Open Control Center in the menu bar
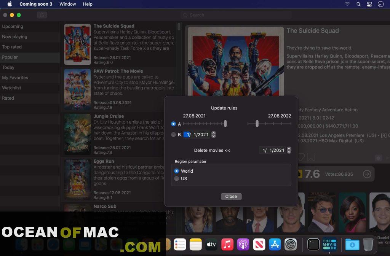The width and height of the screenshot is (390, 256). coord(369,4)
